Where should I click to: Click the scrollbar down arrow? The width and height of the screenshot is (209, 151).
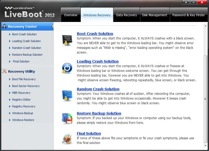(206, 146)
